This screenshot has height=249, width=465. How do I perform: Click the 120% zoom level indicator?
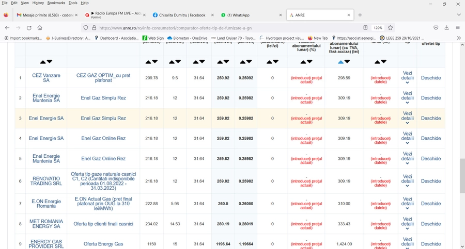click(378, 28)
